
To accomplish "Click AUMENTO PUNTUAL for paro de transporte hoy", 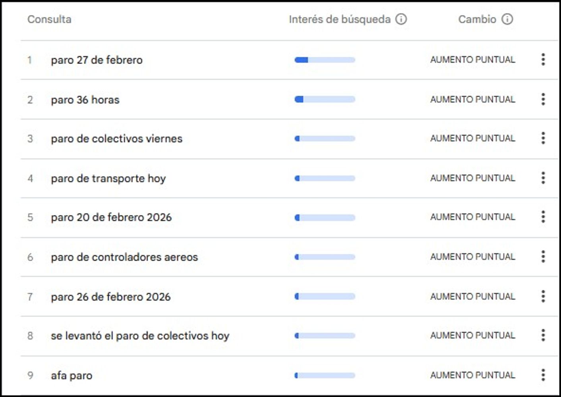I will pyautogui.click(x=473, y=178).
